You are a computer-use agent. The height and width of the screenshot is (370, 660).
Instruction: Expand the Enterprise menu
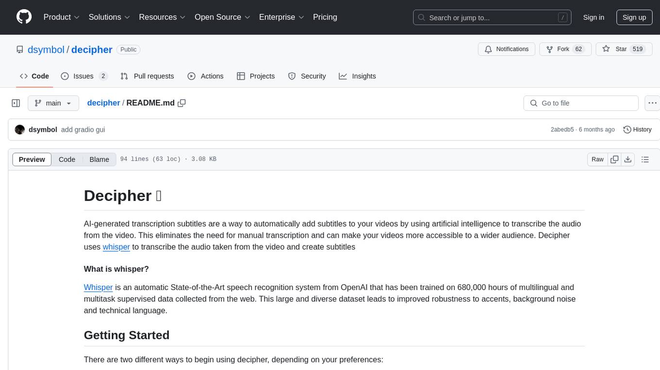(x=281, y=17)
